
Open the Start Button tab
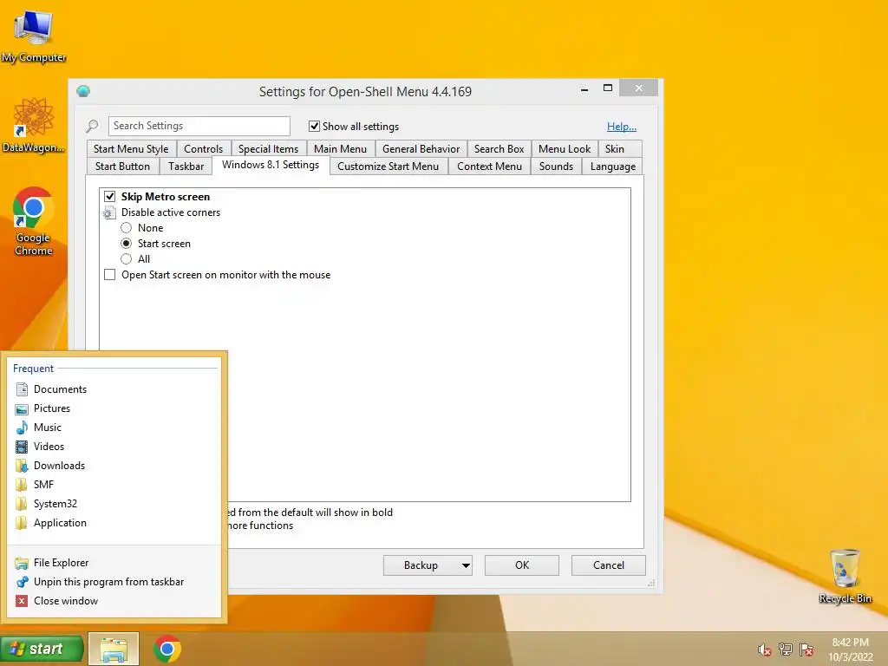pos(122,166)
